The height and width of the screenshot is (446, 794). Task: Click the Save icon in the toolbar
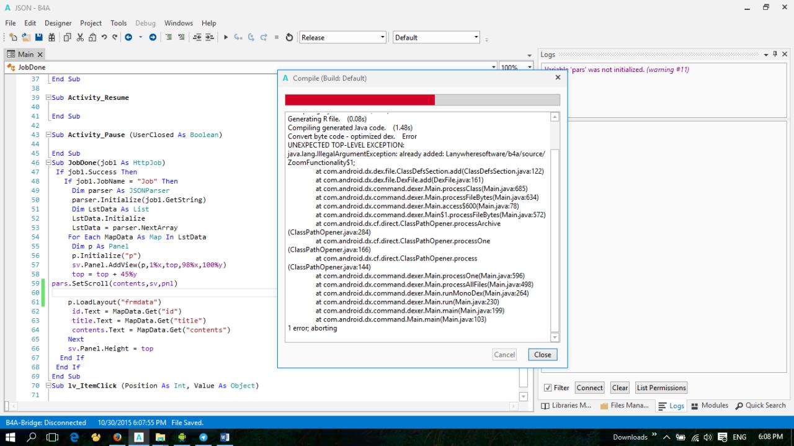tap(39, 37)
